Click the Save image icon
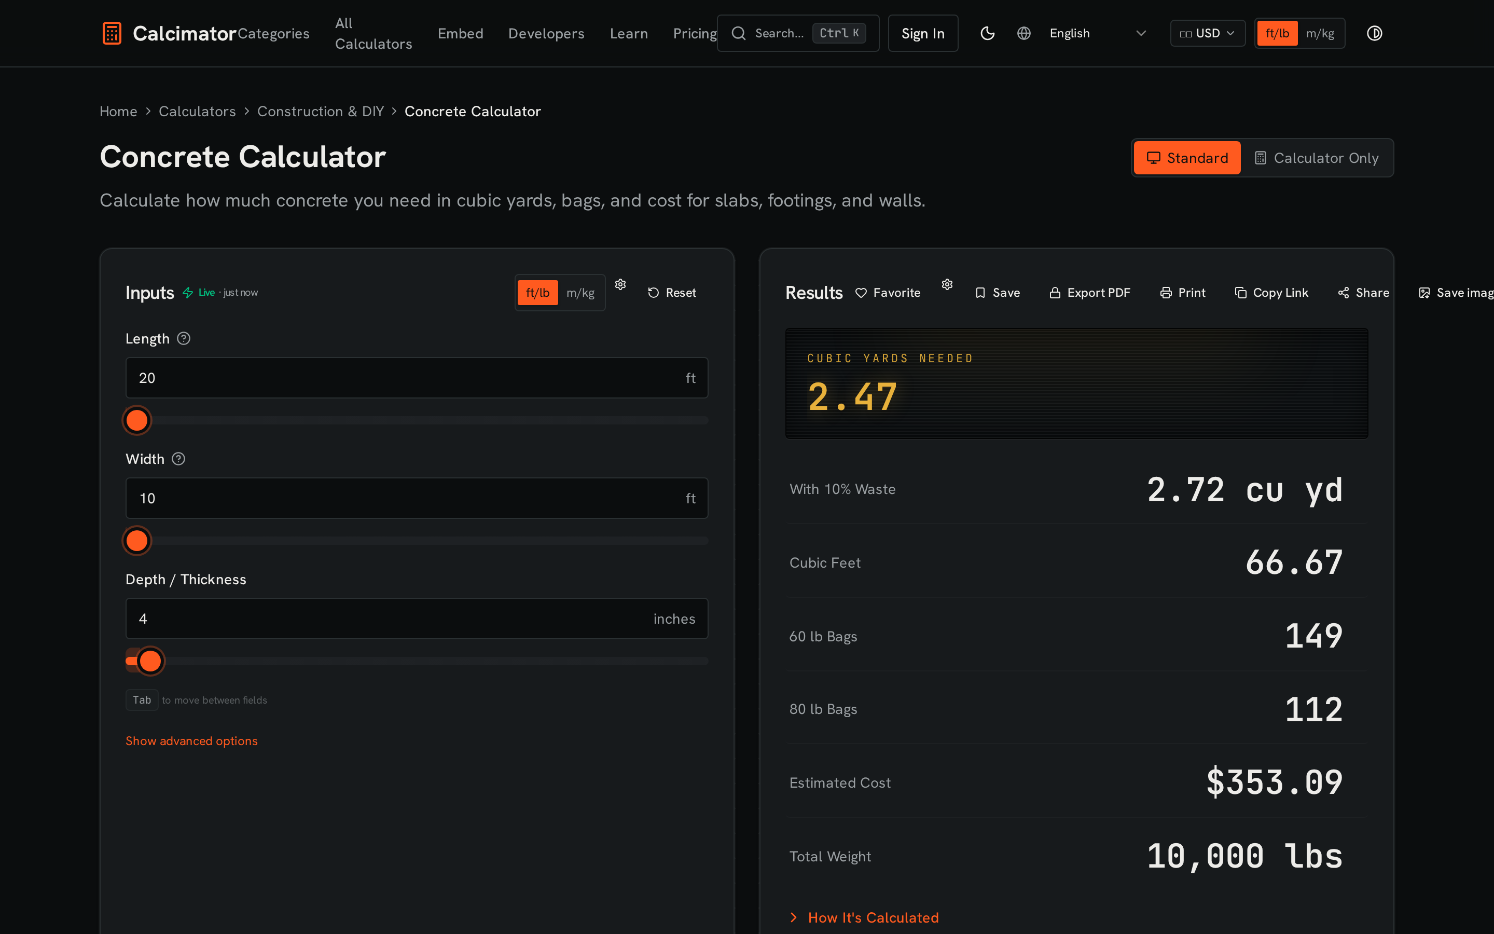The height and width of the screenshot is (934, 1494). [1424, 293]
